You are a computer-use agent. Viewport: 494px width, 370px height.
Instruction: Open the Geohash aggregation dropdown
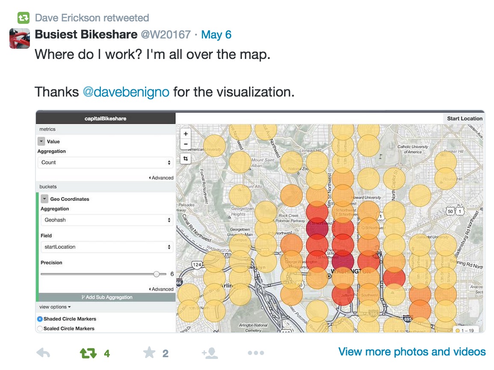[x=107, y=220]
